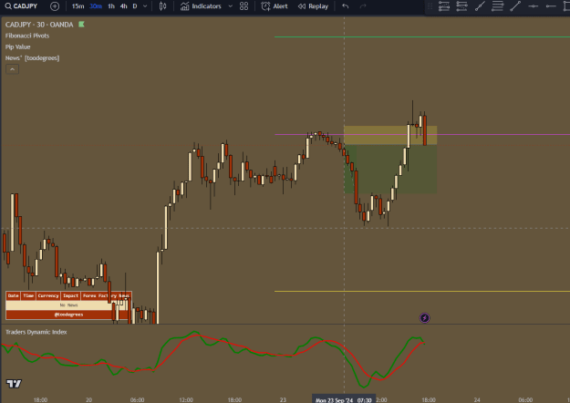
Task: Grab the favorites toolbar drag handle
Action: tap(430, 6)
